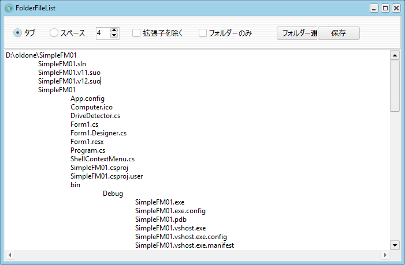
Task: Click the vertical scrollbar down arrow
Action: coord(395,245)
